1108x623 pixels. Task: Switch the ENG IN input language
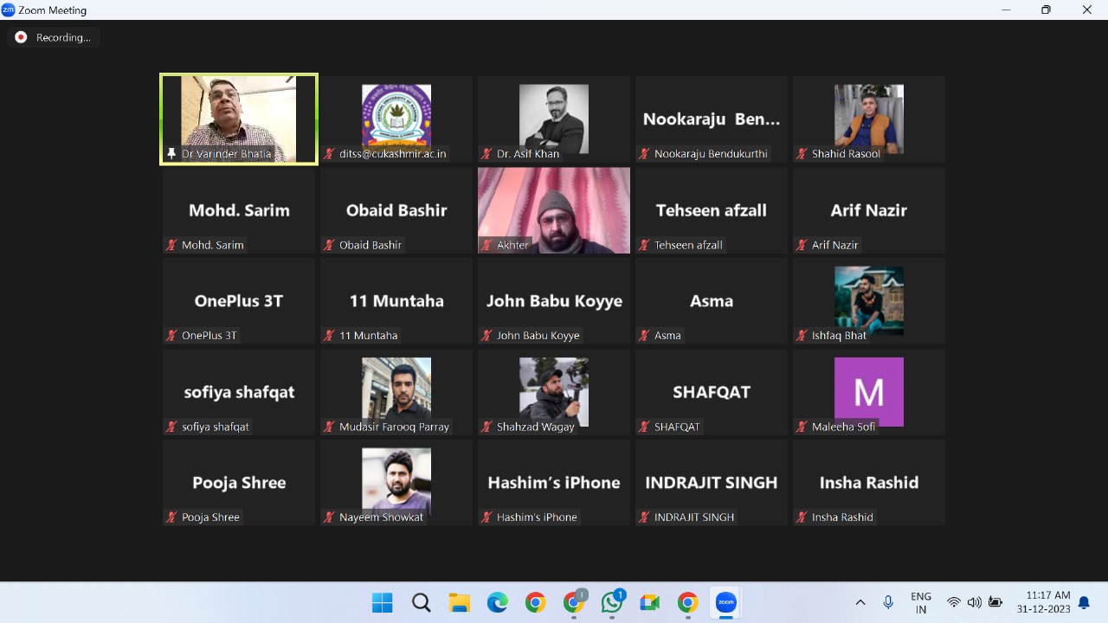(921, 603)
